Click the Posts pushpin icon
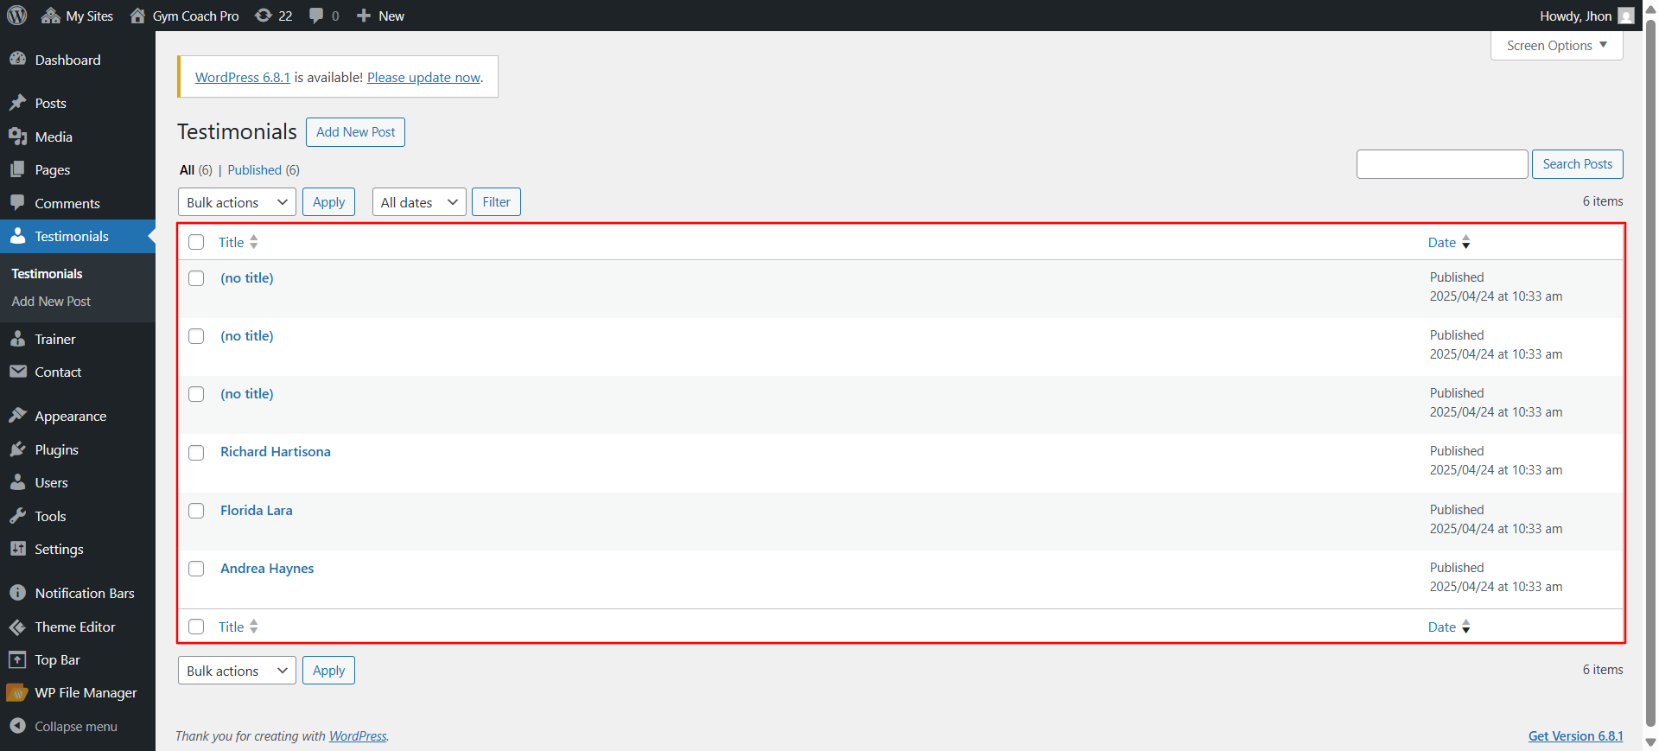The height and width of the screenshot is (751, 1659). pos(17,103)
